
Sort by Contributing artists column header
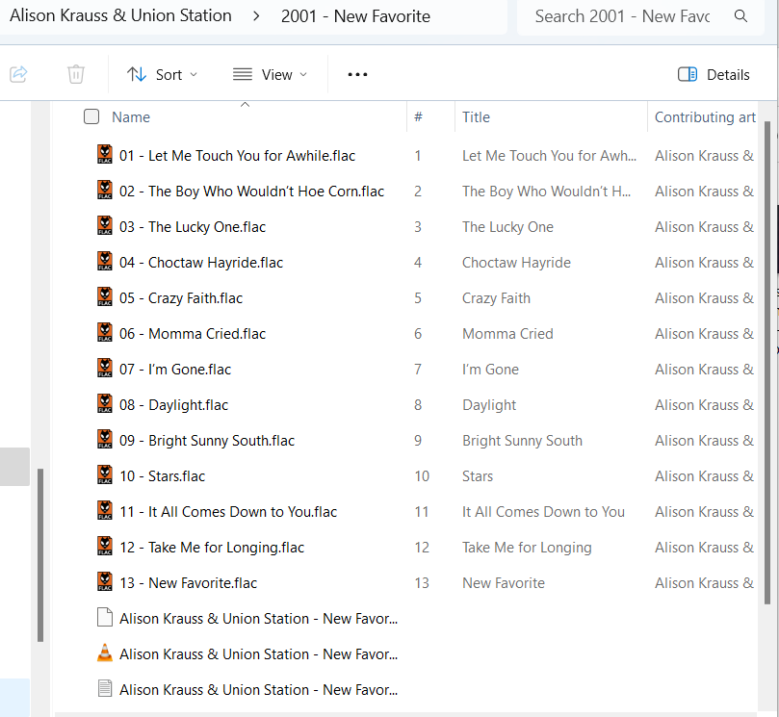tap(705, 117)
